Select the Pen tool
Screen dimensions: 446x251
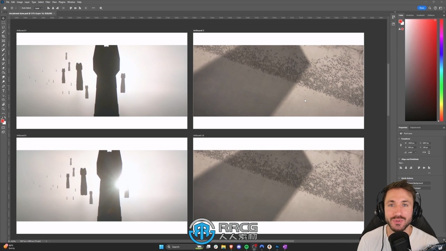tap(3, 86)
